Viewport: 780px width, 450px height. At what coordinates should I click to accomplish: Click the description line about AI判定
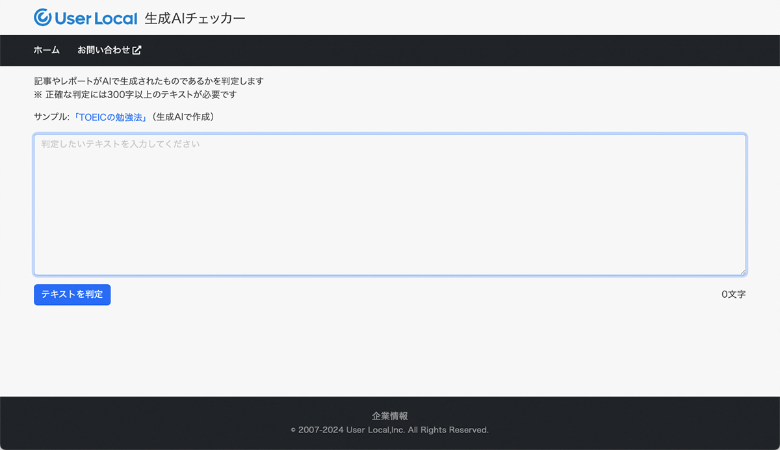click(149, 81)
